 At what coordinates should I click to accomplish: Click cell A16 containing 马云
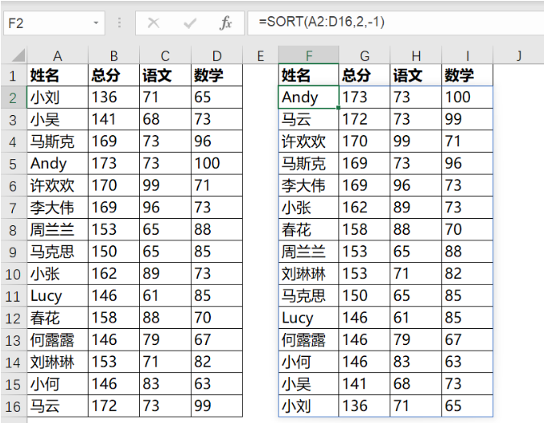coord(58,406)
